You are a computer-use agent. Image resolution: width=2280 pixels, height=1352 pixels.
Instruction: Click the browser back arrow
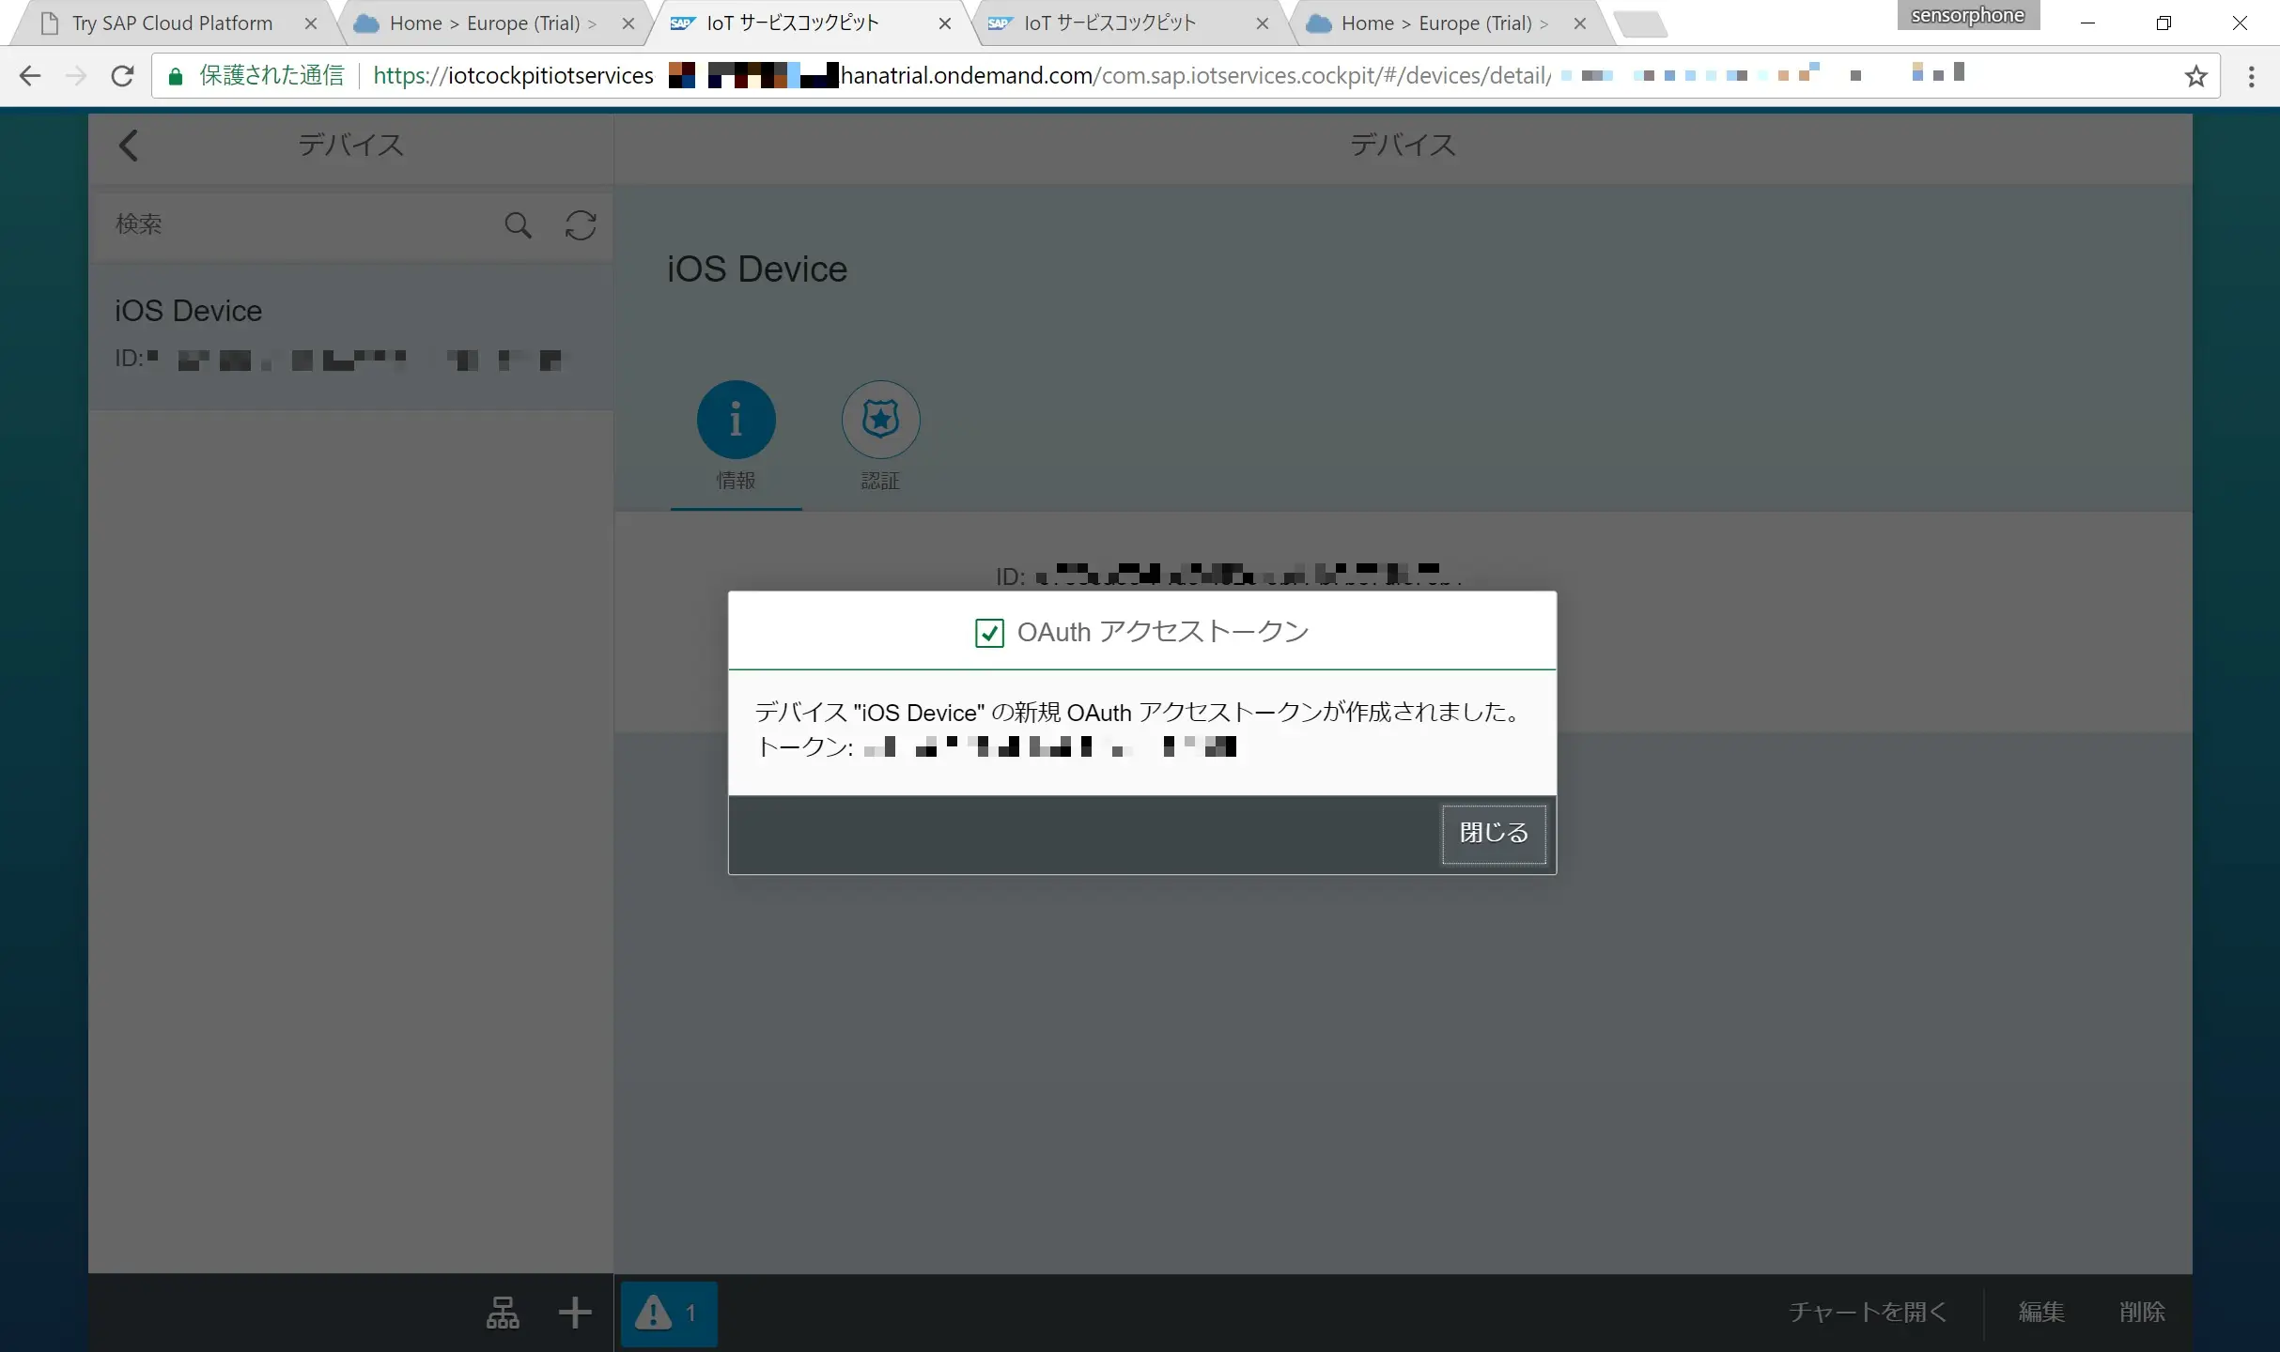[x=30, y=76]
